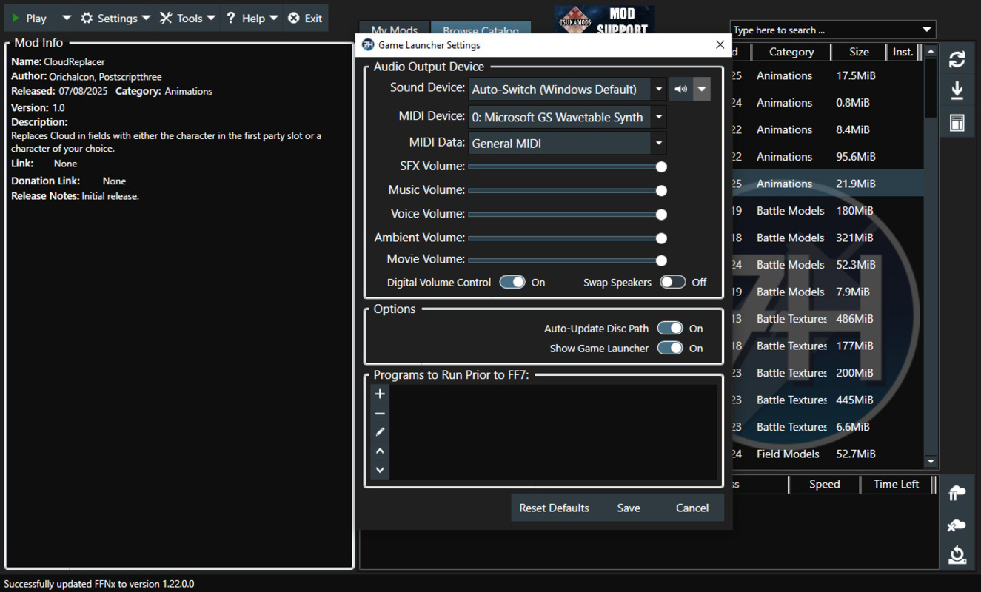Click the download selected mod icon
This screenshot has width=981, height=592.
pyautogui.click(x=957, y=91)
